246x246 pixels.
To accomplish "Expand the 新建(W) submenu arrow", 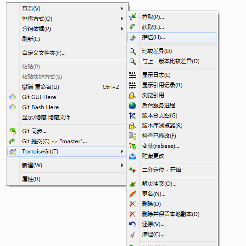I will (122, 165).
